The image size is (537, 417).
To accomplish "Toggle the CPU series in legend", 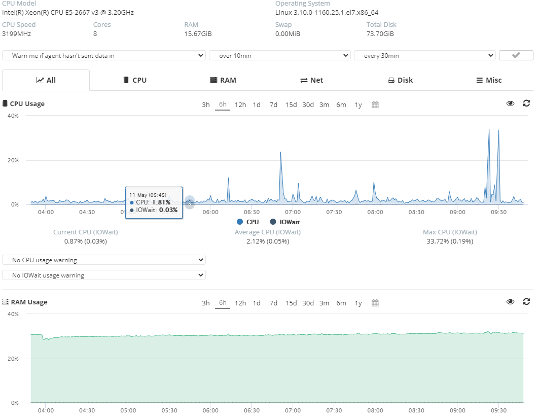I will [247, 222].
